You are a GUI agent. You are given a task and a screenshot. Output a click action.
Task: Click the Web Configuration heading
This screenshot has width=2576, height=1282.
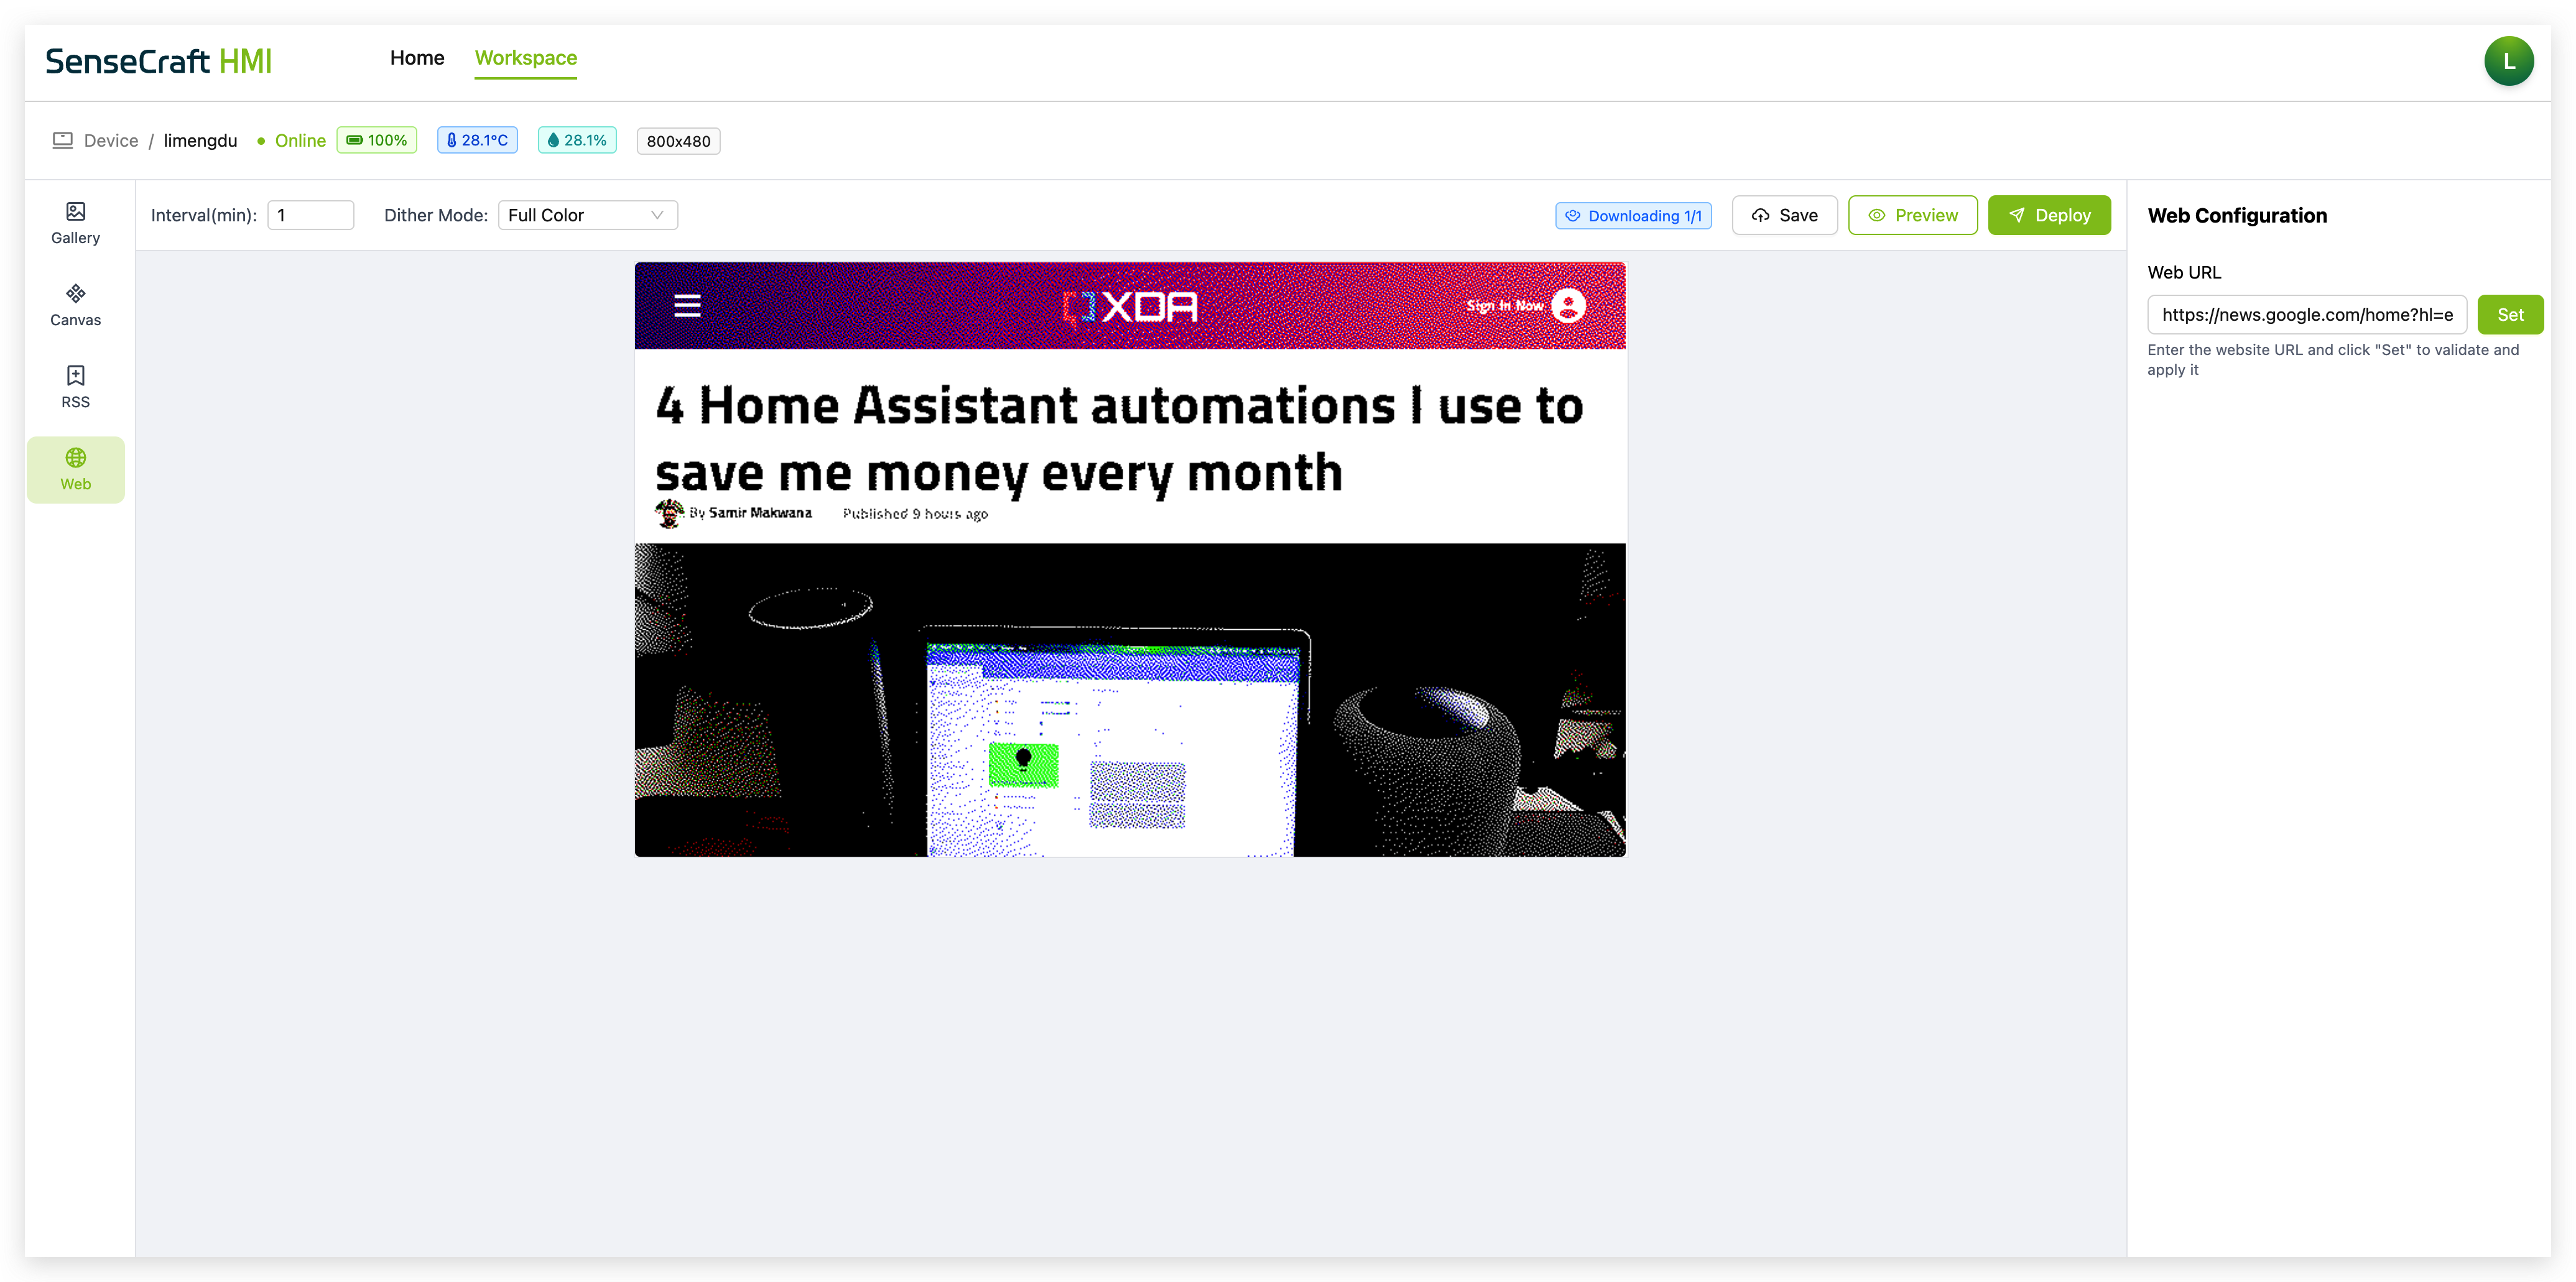pos(2237,216)
